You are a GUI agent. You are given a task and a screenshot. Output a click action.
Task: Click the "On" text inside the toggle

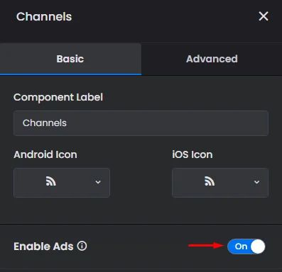coord(241,246)
